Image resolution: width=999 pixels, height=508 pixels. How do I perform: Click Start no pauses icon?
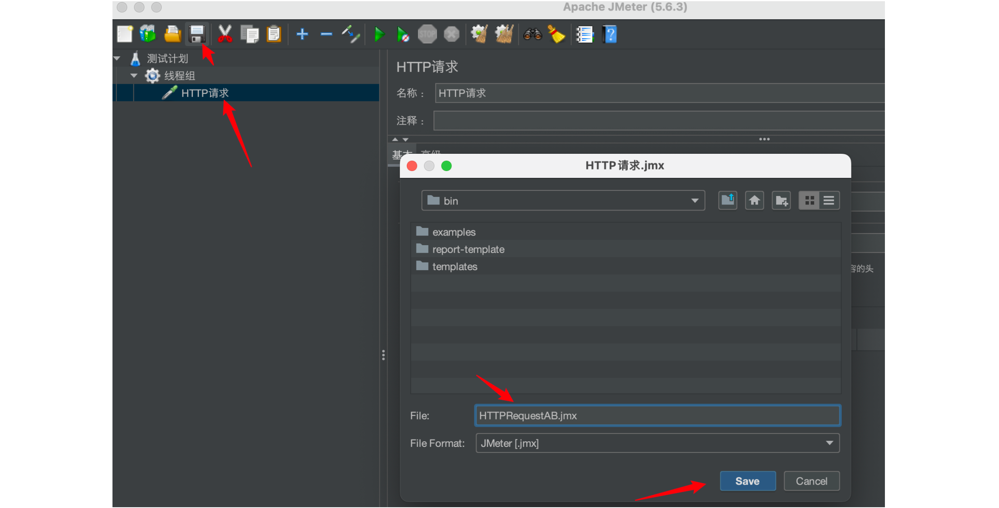[403, 34]
